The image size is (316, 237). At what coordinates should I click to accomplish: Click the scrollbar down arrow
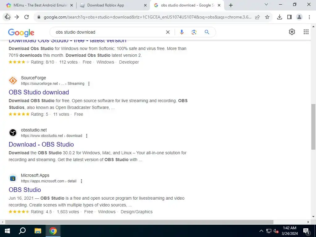point(313,217)
